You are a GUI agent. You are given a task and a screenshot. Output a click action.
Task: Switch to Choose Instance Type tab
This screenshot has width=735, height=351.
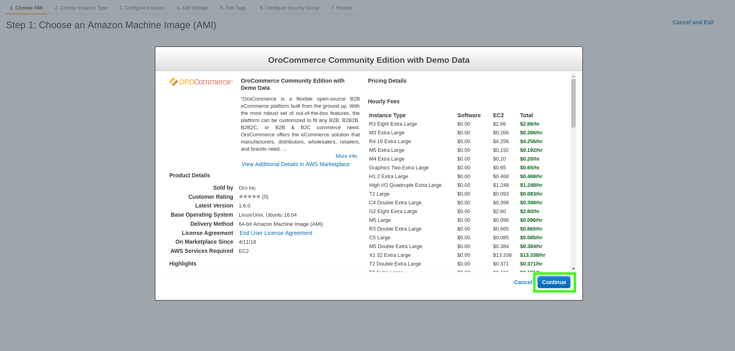[81, 8]
